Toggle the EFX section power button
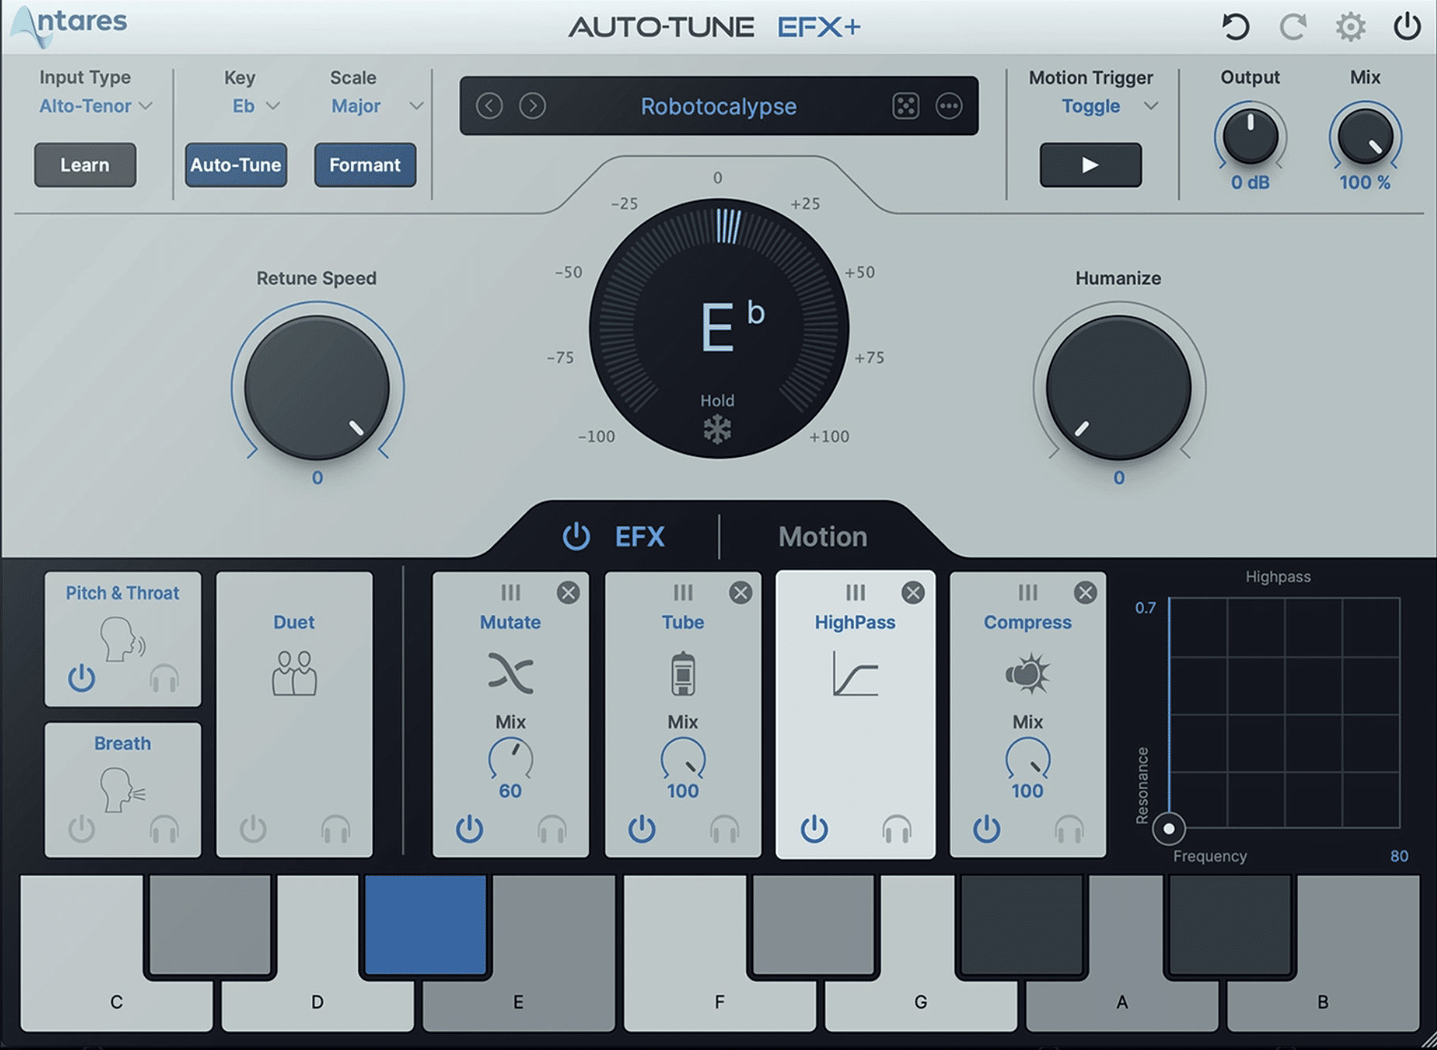The width and height of the screenshot is (1437, 1050). tap(576, 536)
